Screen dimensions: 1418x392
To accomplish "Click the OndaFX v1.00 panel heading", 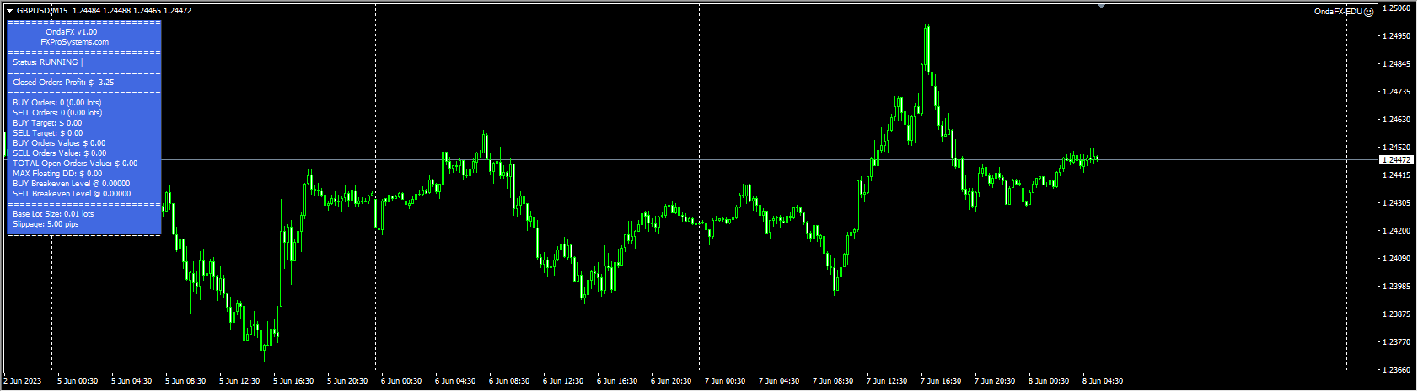I will [x=72, y=32].
